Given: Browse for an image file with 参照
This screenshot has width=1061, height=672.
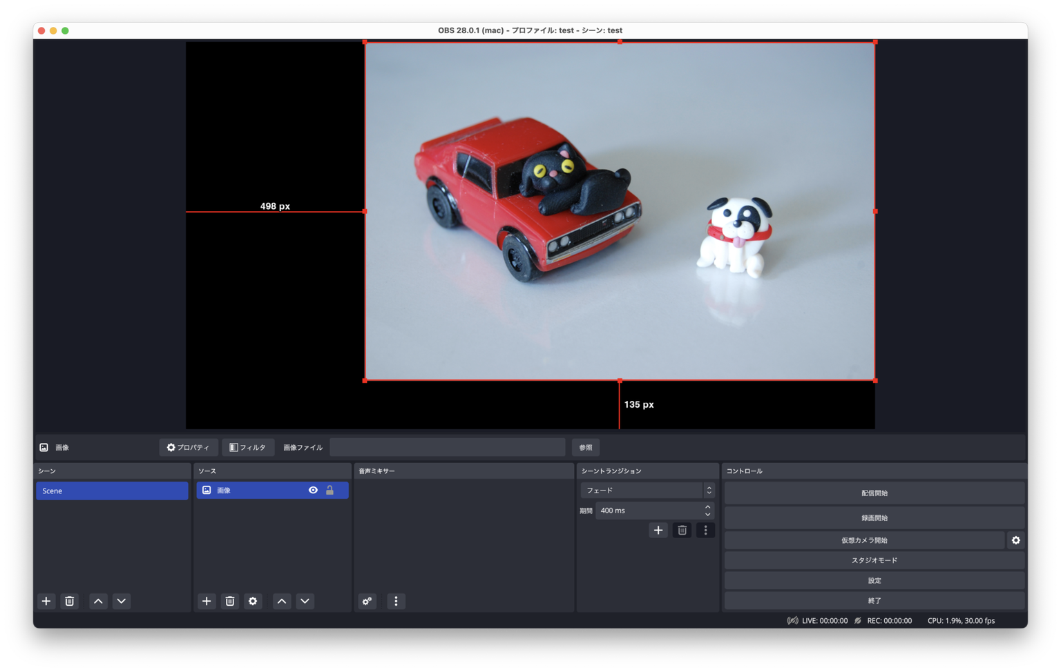Looking at the screenshot, I should pyautogui.click(x=585, y=447).
